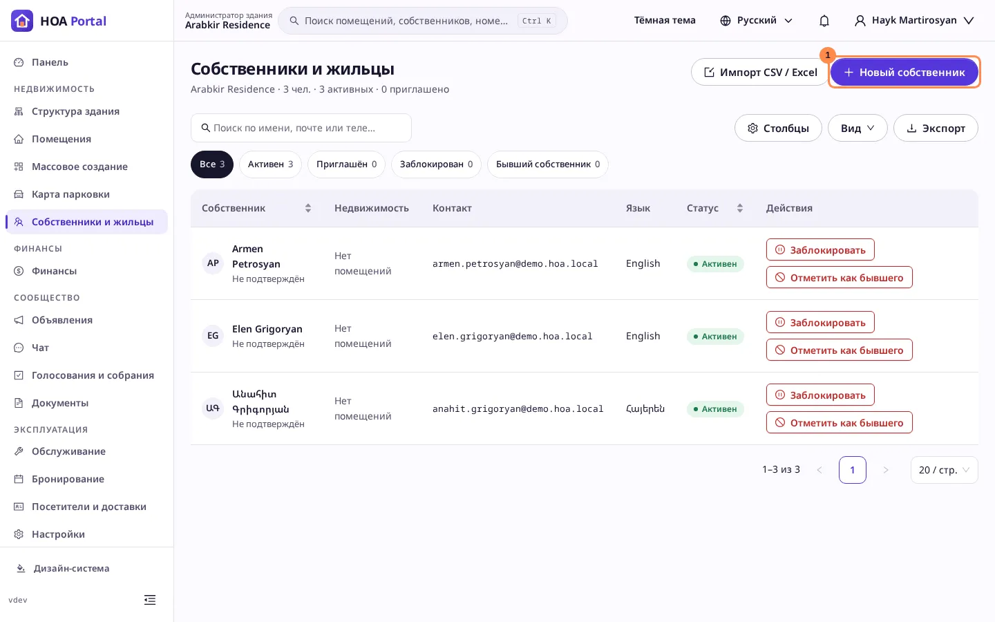Open Настройки in sidebar

[x=86, y=534]
